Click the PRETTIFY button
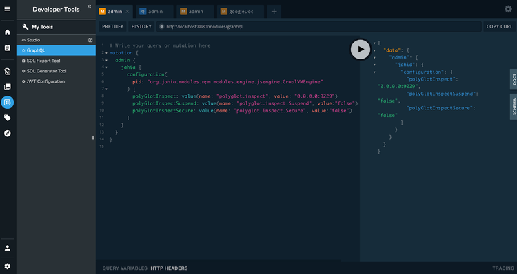This screenshot has width=517, height=274. point(113,26)
